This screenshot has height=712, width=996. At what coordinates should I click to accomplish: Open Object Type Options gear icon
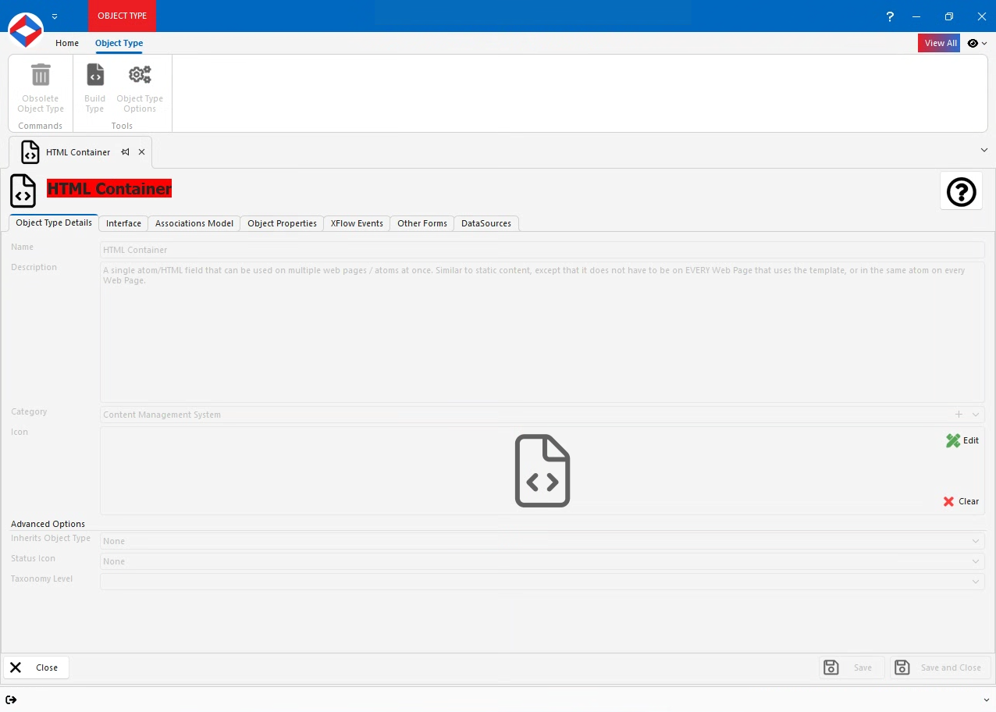140,74
